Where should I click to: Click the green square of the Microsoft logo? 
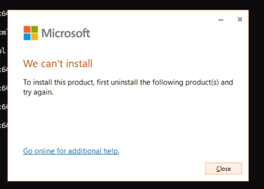coord(35,29)
